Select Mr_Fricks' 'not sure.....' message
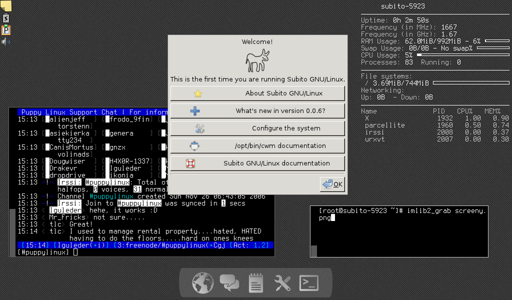 coord(118,217)
